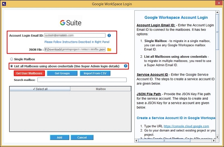Click the Cancel button

[82, 138]
